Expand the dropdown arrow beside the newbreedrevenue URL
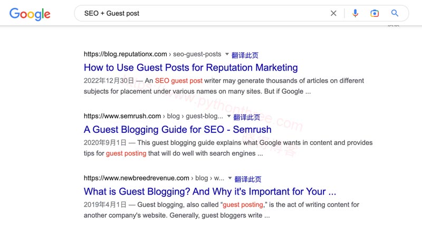422x231 pixels. pyautogui.click(x=230, y=179)
